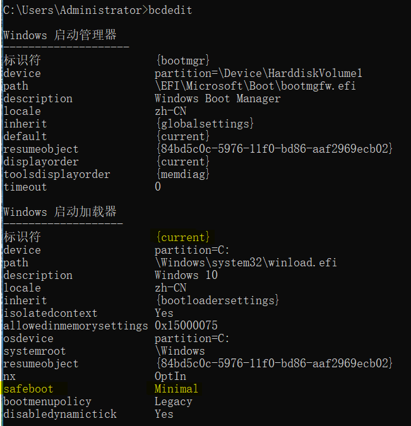Click the Legacy bootmenupolicy value
This screenshot has height=426, width=411.
tap(173, 401)
